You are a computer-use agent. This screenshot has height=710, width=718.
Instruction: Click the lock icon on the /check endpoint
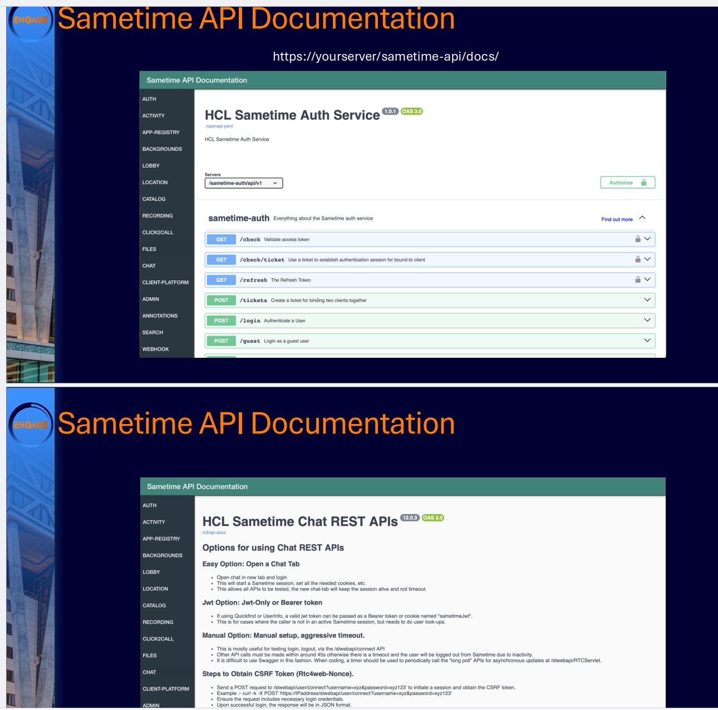(x=638, y=239)
